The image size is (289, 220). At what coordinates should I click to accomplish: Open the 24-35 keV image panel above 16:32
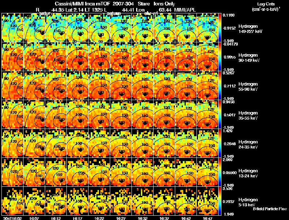coord(142,143)
